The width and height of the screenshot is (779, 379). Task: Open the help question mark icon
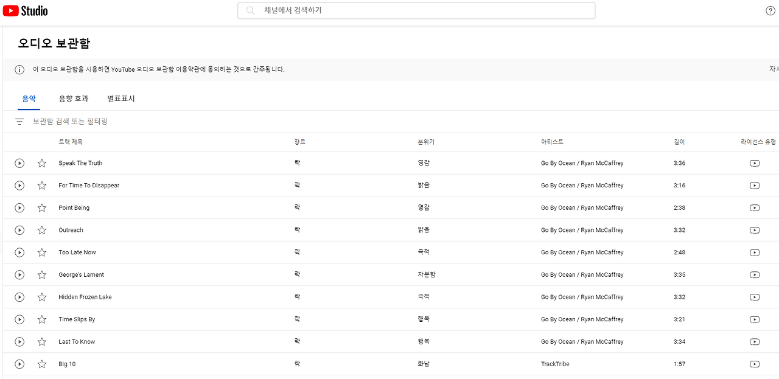770,11
